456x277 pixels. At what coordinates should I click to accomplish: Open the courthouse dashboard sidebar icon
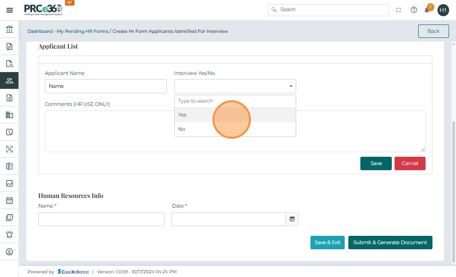click(9, 29)
